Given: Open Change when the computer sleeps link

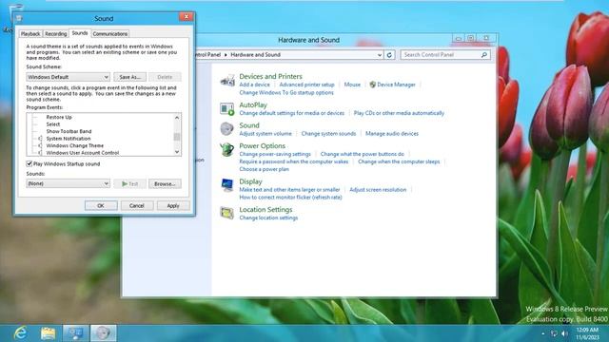Looking at the screenshot, I should (x=399, y=161).
